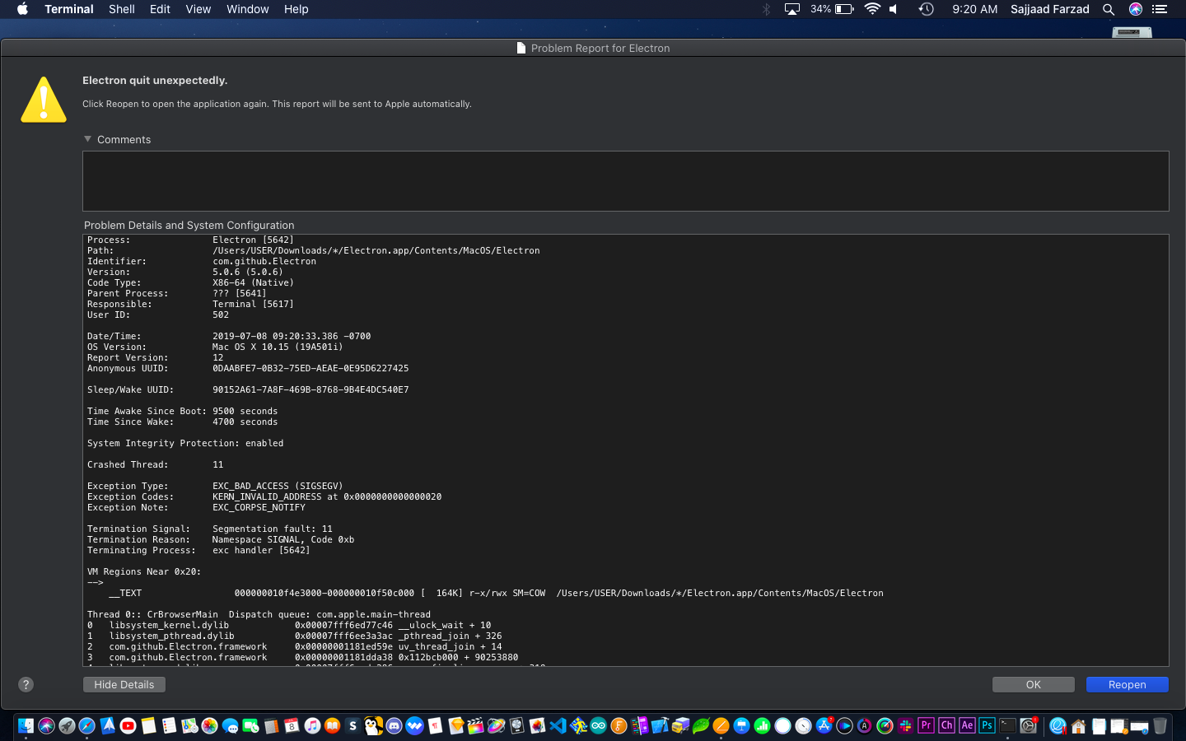Open Spotlight search in the menu bar
Image resolution: width=1186 pixels, height=741 pixels.
[x=1109, y=9]
